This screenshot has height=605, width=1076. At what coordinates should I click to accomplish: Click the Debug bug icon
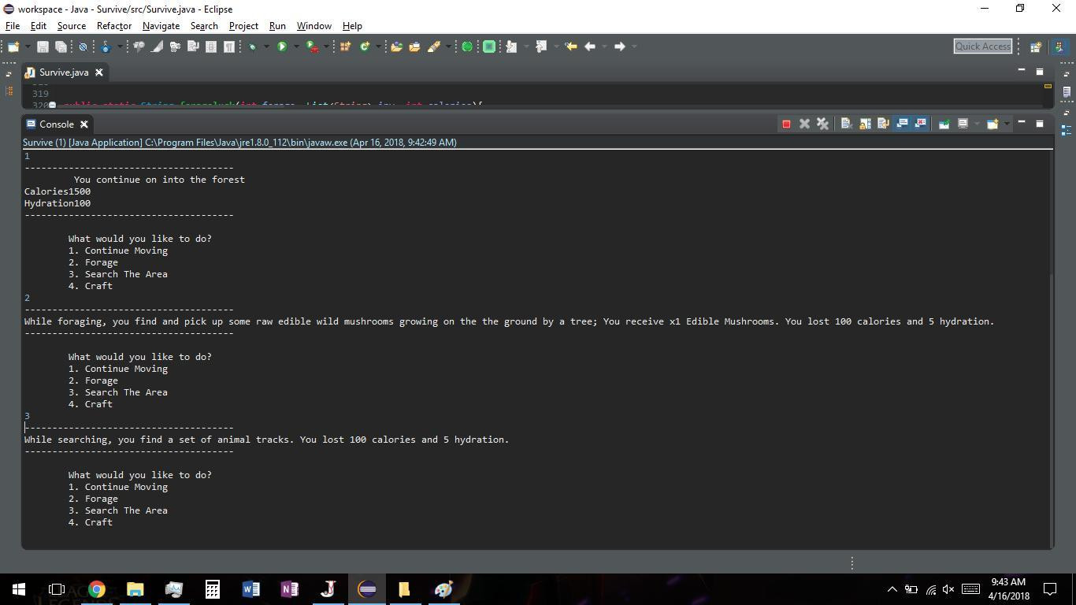click(252, 46)
